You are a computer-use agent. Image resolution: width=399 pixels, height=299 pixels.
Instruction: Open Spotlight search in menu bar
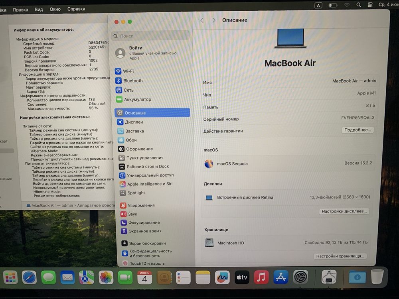point(359,5)
